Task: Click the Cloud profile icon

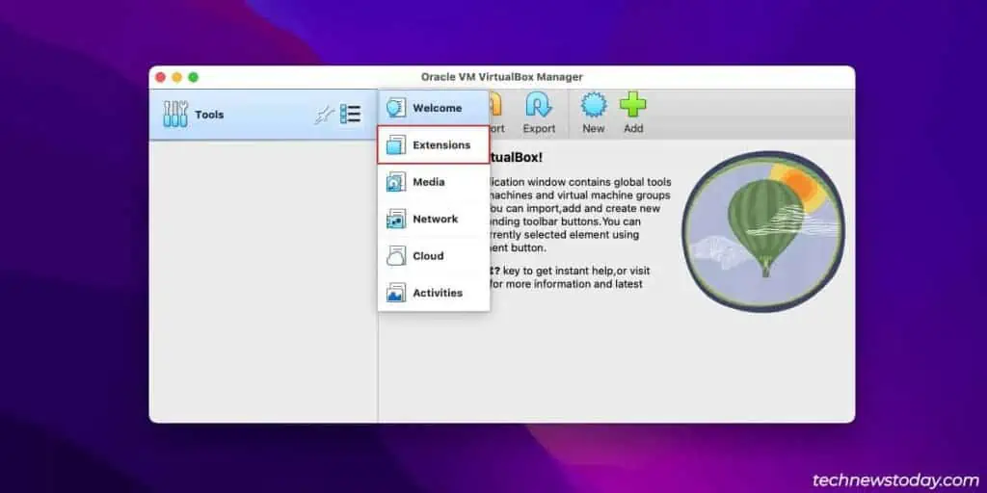Action: coord(396,256)
